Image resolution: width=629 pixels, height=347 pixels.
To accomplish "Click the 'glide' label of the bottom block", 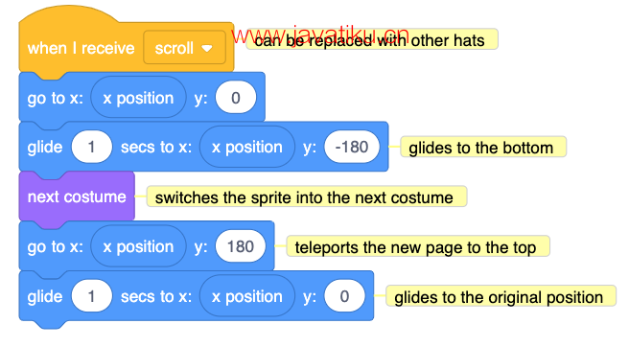I will tap(45, 296).
